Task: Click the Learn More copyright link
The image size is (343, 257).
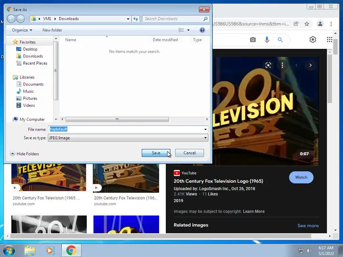Action: (254, 211)
